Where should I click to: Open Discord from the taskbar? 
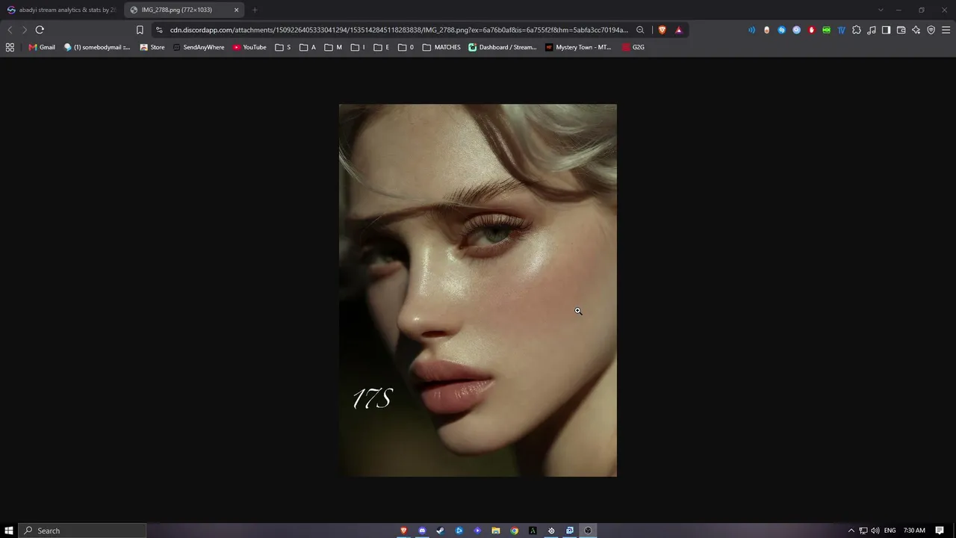pos(422,531)
